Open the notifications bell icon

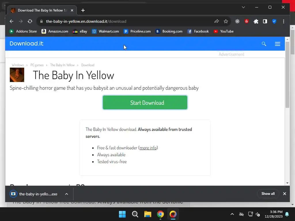(x=287, y=214)
